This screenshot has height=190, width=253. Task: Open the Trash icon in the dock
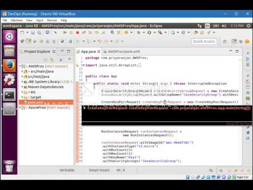[x=9, y=166]
